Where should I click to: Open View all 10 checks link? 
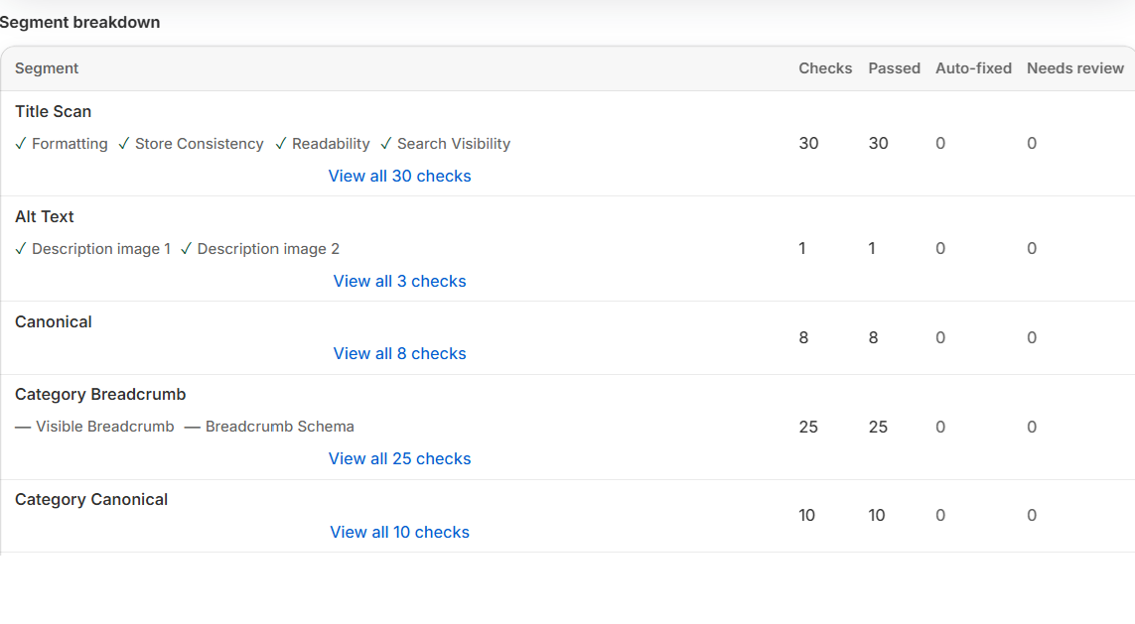399,532
